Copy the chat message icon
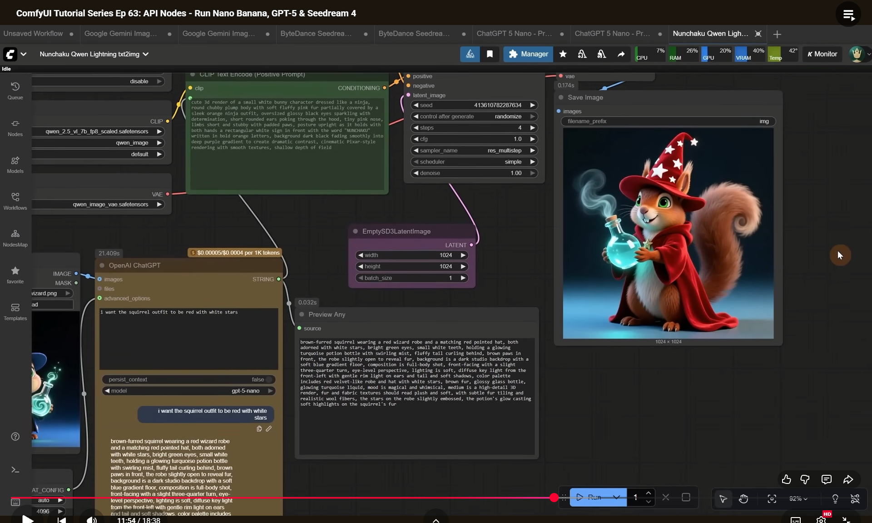 click(x=259, y=428)
